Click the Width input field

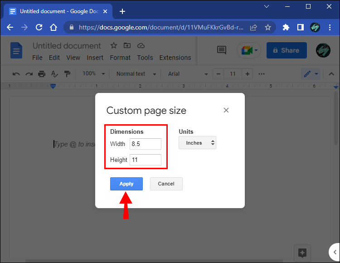[x=146, y=144]
